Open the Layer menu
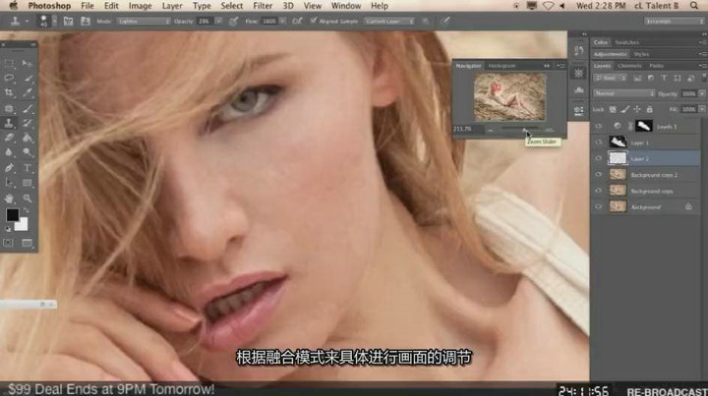 click(x=172, y=6)
